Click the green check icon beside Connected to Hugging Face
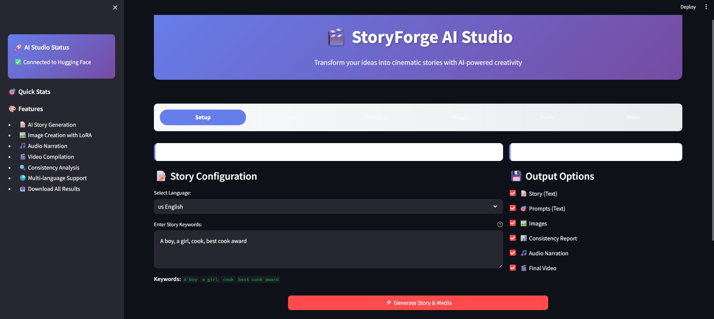 pyautogui.click(x=18, y=62)
